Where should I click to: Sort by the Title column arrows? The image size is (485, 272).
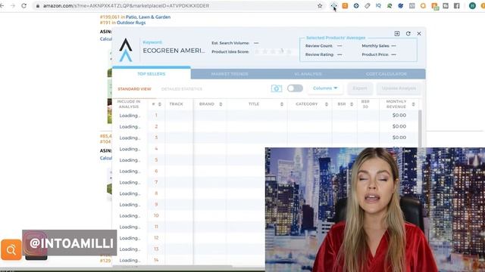(282, 104)
